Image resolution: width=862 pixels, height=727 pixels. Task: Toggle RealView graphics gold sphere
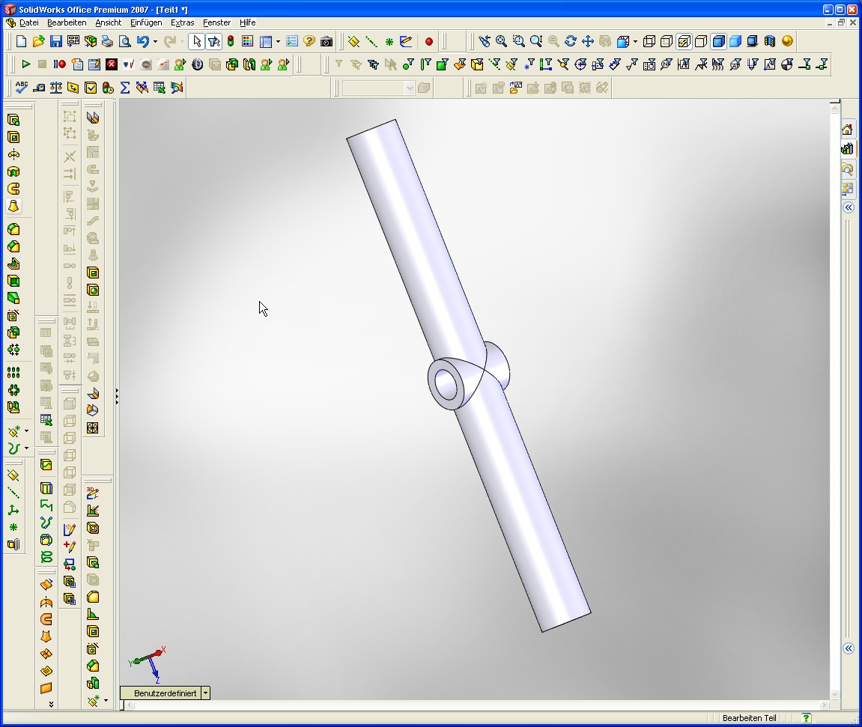[x=787, y=41]
